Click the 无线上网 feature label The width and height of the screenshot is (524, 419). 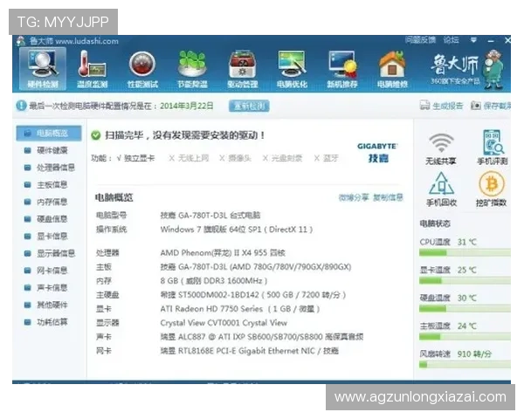[x=193, y=158]
